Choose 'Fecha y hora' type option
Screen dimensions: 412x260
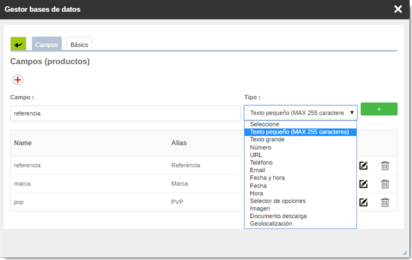(267, 178)
